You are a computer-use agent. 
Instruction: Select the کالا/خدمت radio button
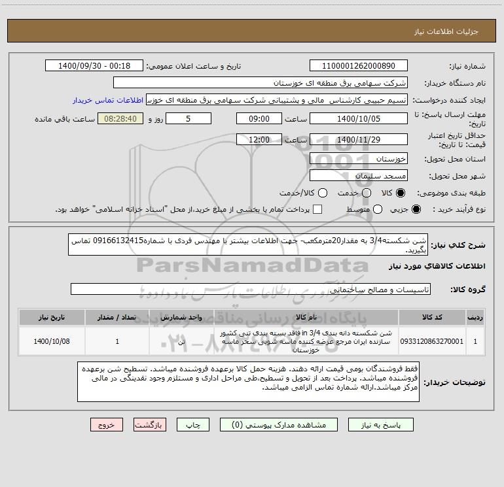pyautogui.click(x=323, y=193)
